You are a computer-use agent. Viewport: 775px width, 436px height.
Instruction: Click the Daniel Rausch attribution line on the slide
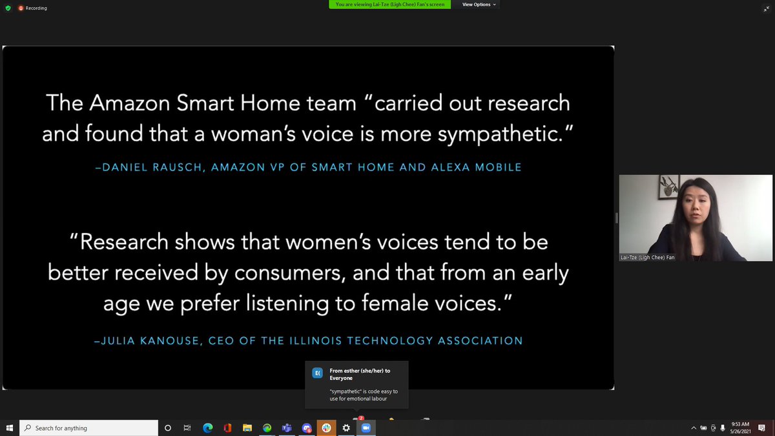coord(308,167)
